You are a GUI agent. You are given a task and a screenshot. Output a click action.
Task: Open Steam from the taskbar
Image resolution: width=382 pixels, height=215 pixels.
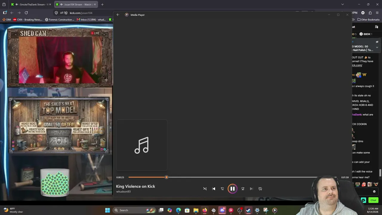point(248,210)
